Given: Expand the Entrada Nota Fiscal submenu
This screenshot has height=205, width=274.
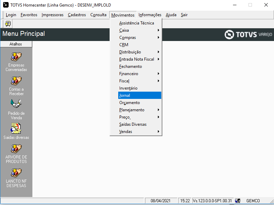Looking at the screenshot, I should click(140, 59).
